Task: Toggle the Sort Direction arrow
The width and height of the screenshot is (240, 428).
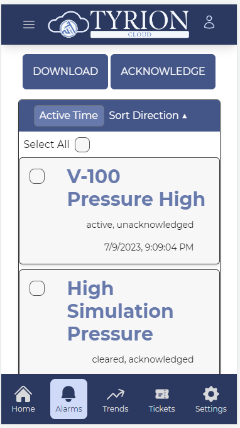Action: (185, 116)
